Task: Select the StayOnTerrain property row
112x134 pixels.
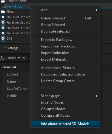Action: [x=16, y=89]
